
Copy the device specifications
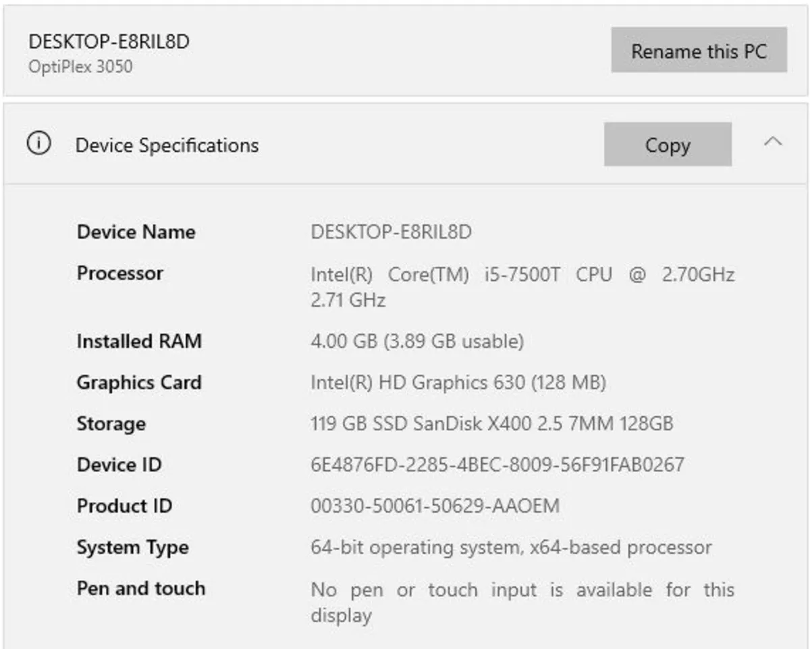668,145
